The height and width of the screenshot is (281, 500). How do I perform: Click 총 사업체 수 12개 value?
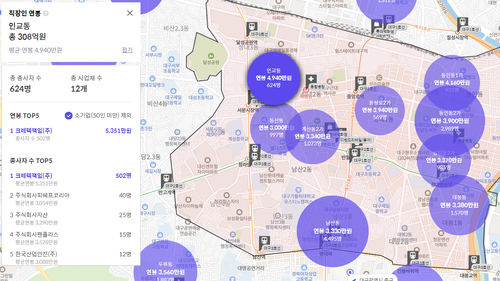pos(79,89)
